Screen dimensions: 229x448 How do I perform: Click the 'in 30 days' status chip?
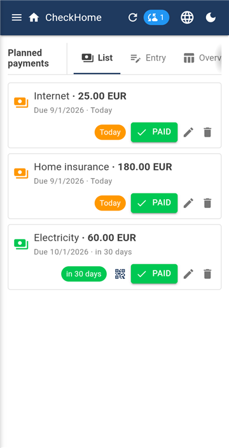point(84,274)
